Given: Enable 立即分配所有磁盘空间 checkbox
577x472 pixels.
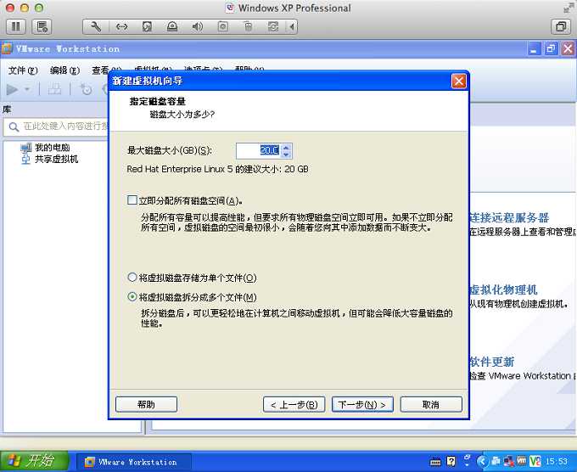Looking at the screenshot, I should point(132,200).
